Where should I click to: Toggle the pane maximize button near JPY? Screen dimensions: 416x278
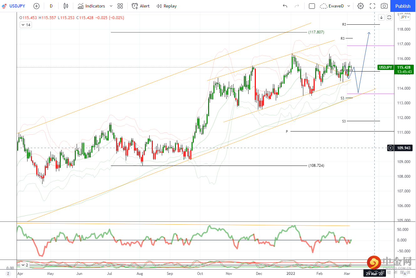tap(389, 17)
